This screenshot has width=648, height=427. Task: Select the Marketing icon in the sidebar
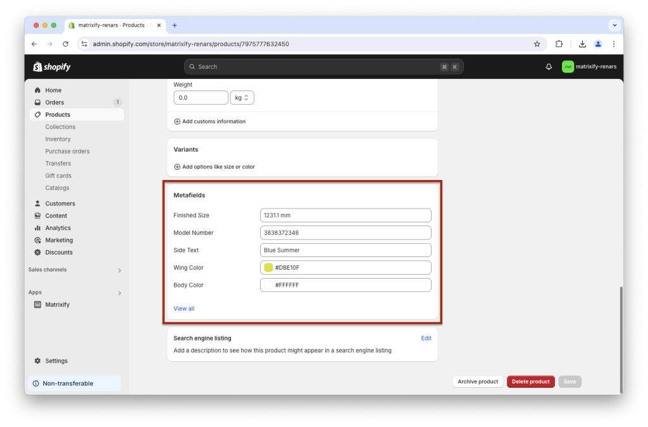click(x=38, y=239)
